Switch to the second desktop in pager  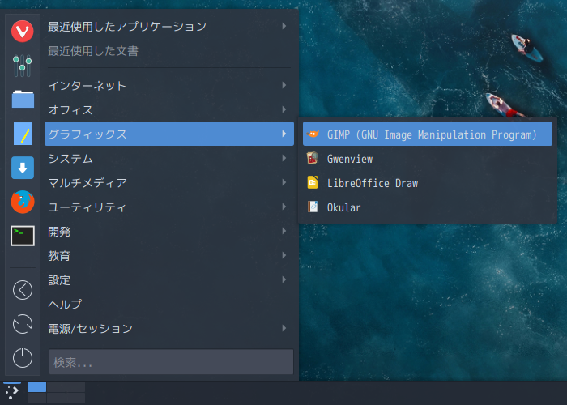[x=57, y=387]
